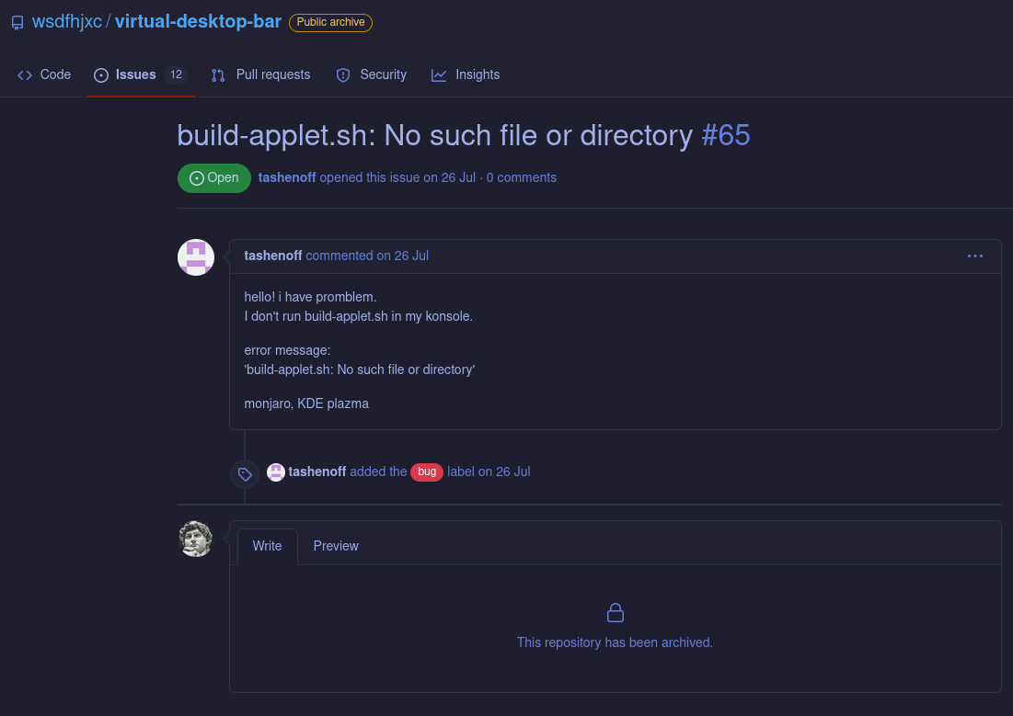This screenshot has height=716, width=1013.
Task: Click the Insights graph icon
Action: pyautogui.click(x=439, y=75)
